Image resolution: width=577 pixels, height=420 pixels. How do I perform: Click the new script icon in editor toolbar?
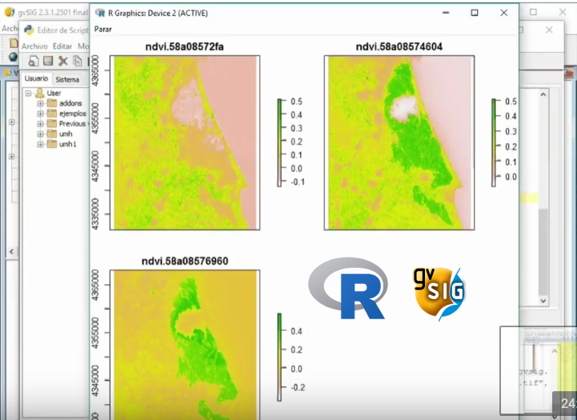[34, 61]
